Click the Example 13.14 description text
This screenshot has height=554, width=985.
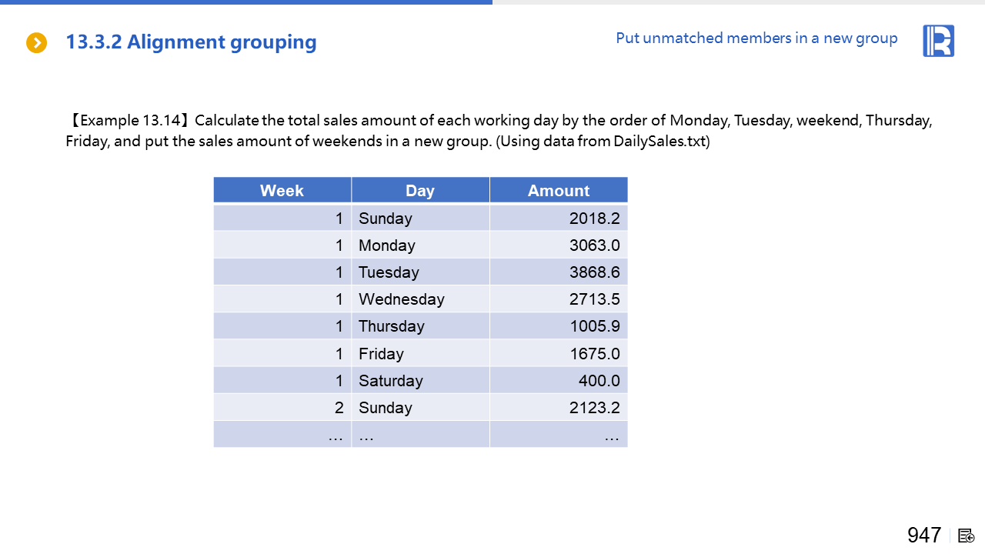[499, 131]
